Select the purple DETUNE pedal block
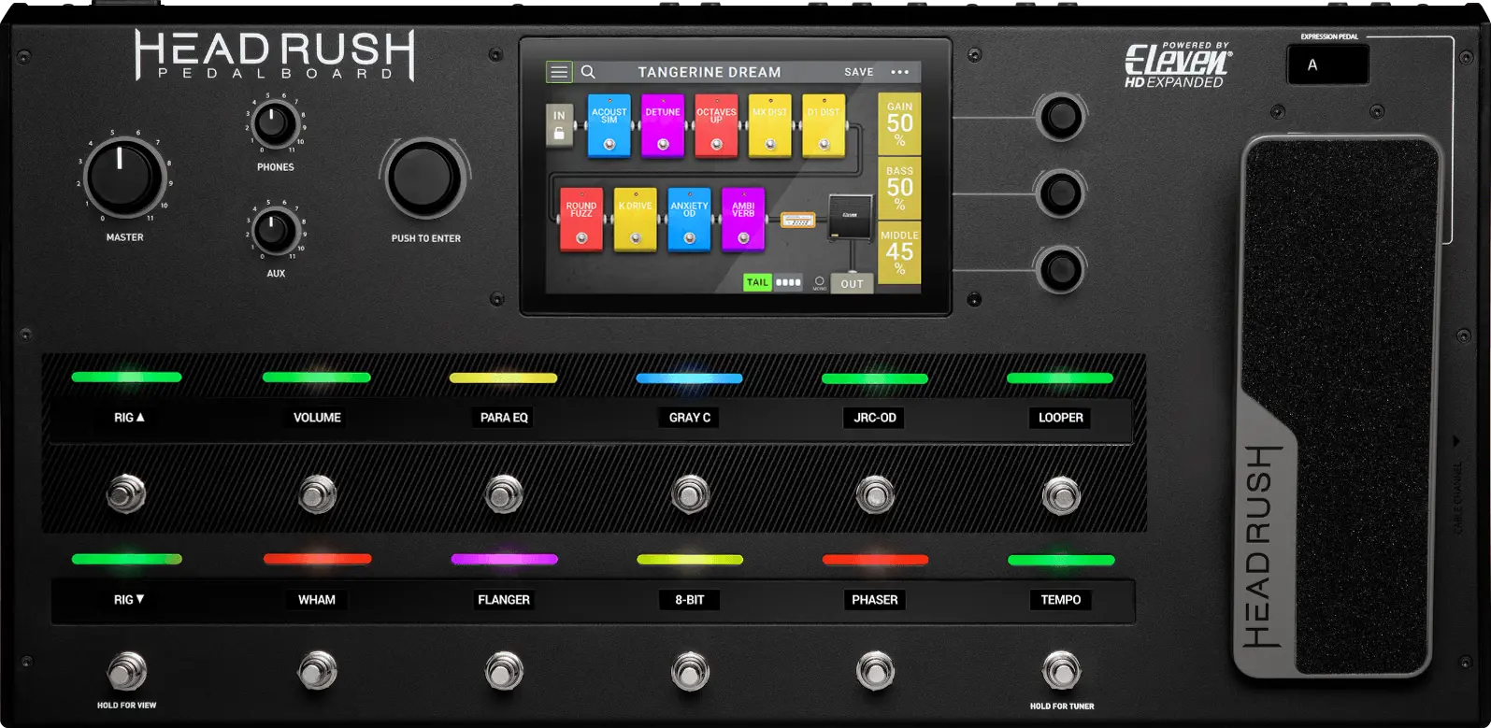The height and width of the screenshot is (728, 1491). (x=663, y=125)
